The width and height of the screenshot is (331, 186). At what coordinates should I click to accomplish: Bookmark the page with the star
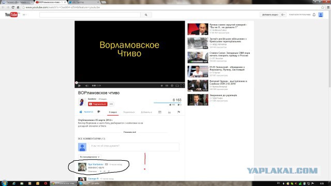(x=323, y=7)
